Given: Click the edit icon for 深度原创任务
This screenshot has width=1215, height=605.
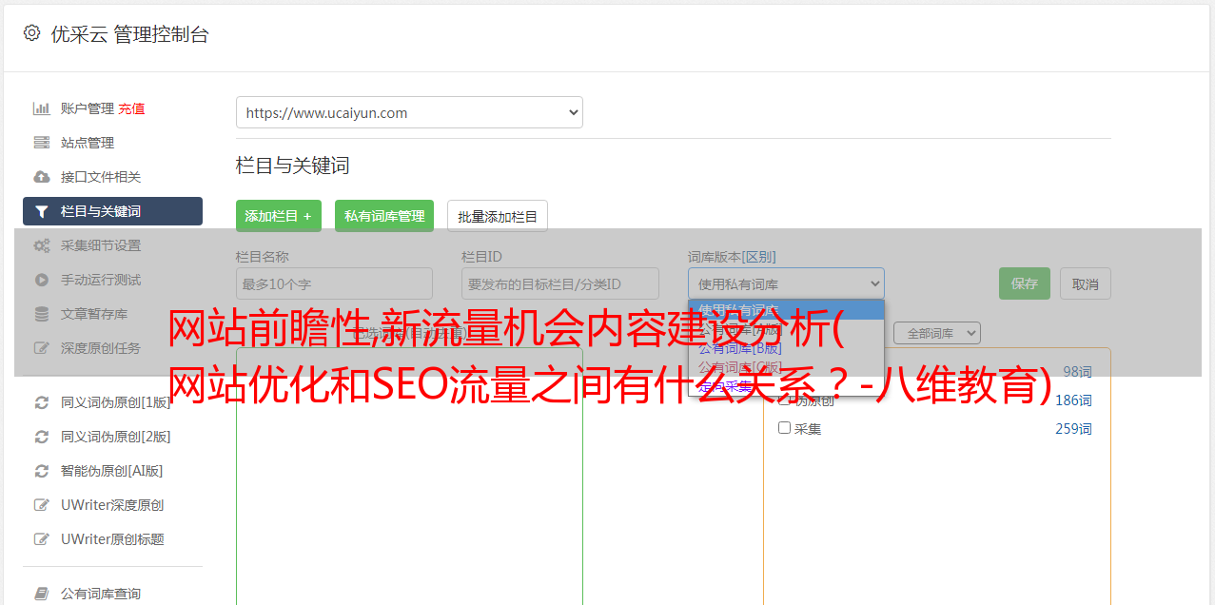Looking at the screenshot, I should pos(41,348).
